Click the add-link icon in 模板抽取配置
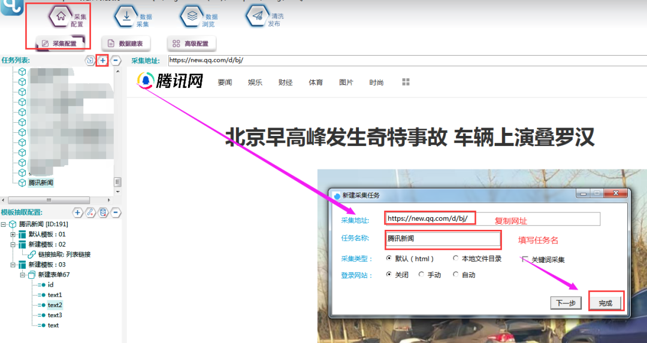Image resolution: width=647 pixels, height=343 pixels. tap(90, 213)
